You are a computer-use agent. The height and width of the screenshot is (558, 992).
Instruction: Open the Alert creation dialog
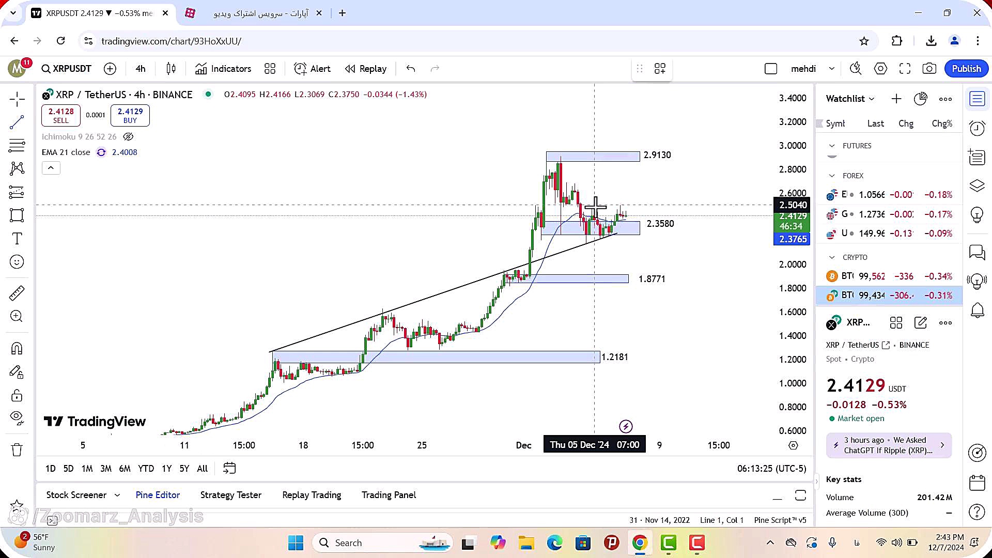(x=312, y=69)
